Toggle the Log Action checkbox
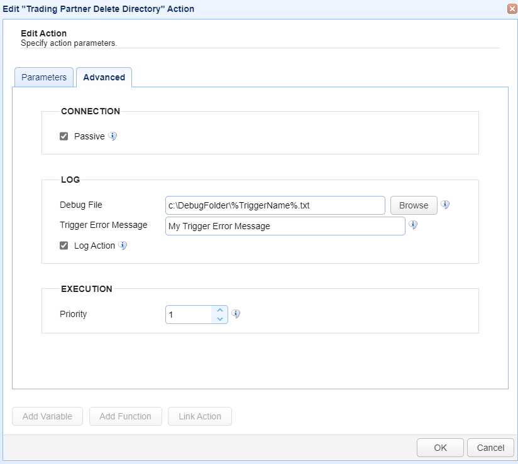This screenshot has height=464, width=518. pyautogui.click(x=63, y=245)
